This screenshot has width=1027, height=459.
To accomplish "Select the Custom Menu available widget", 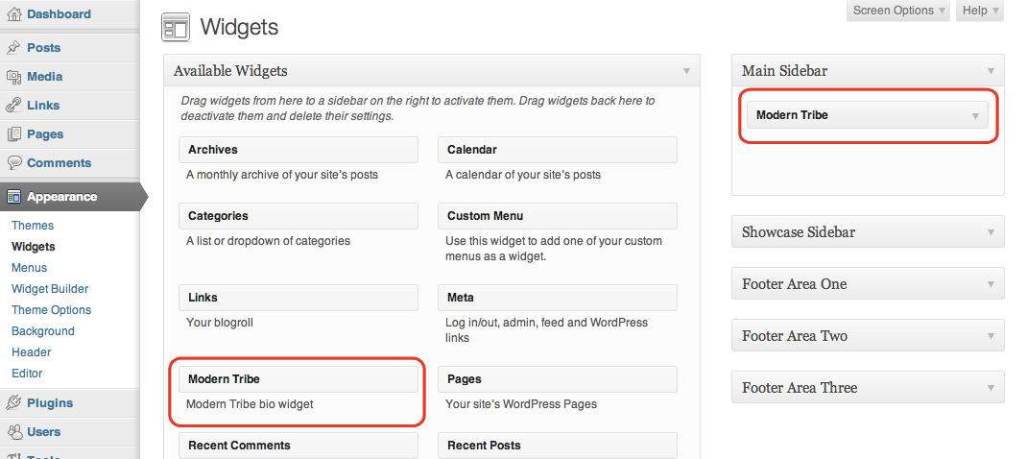I will (x=557, y=216).
